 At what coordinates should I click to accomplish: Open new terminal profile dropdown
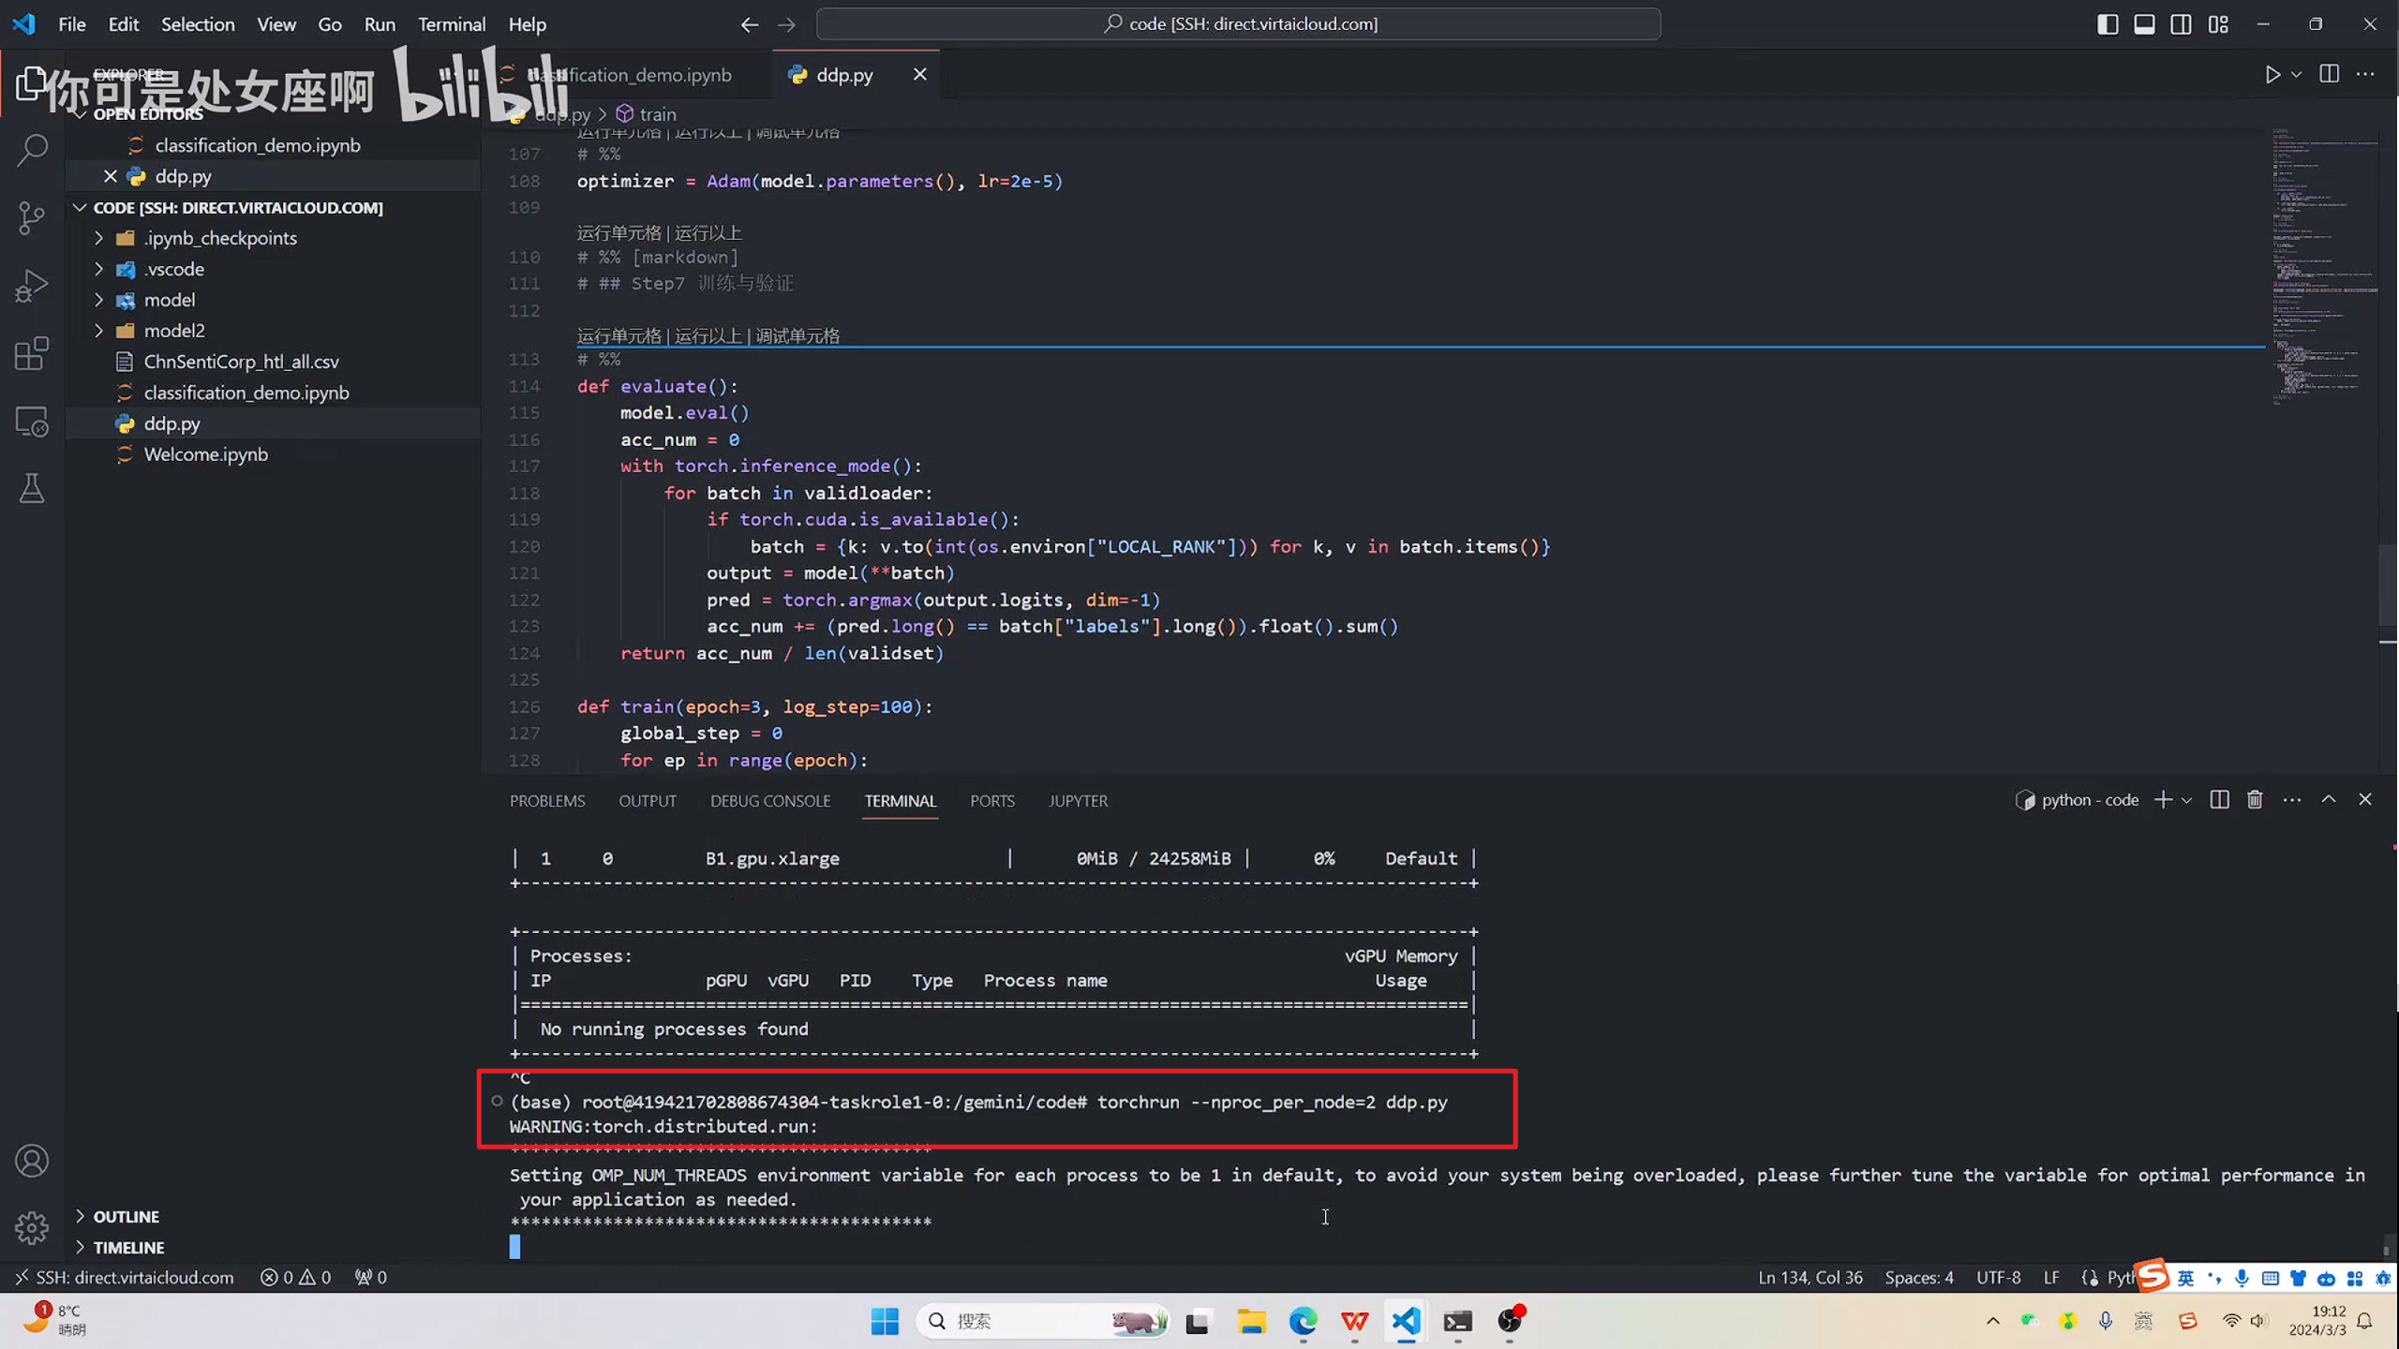2186,799
